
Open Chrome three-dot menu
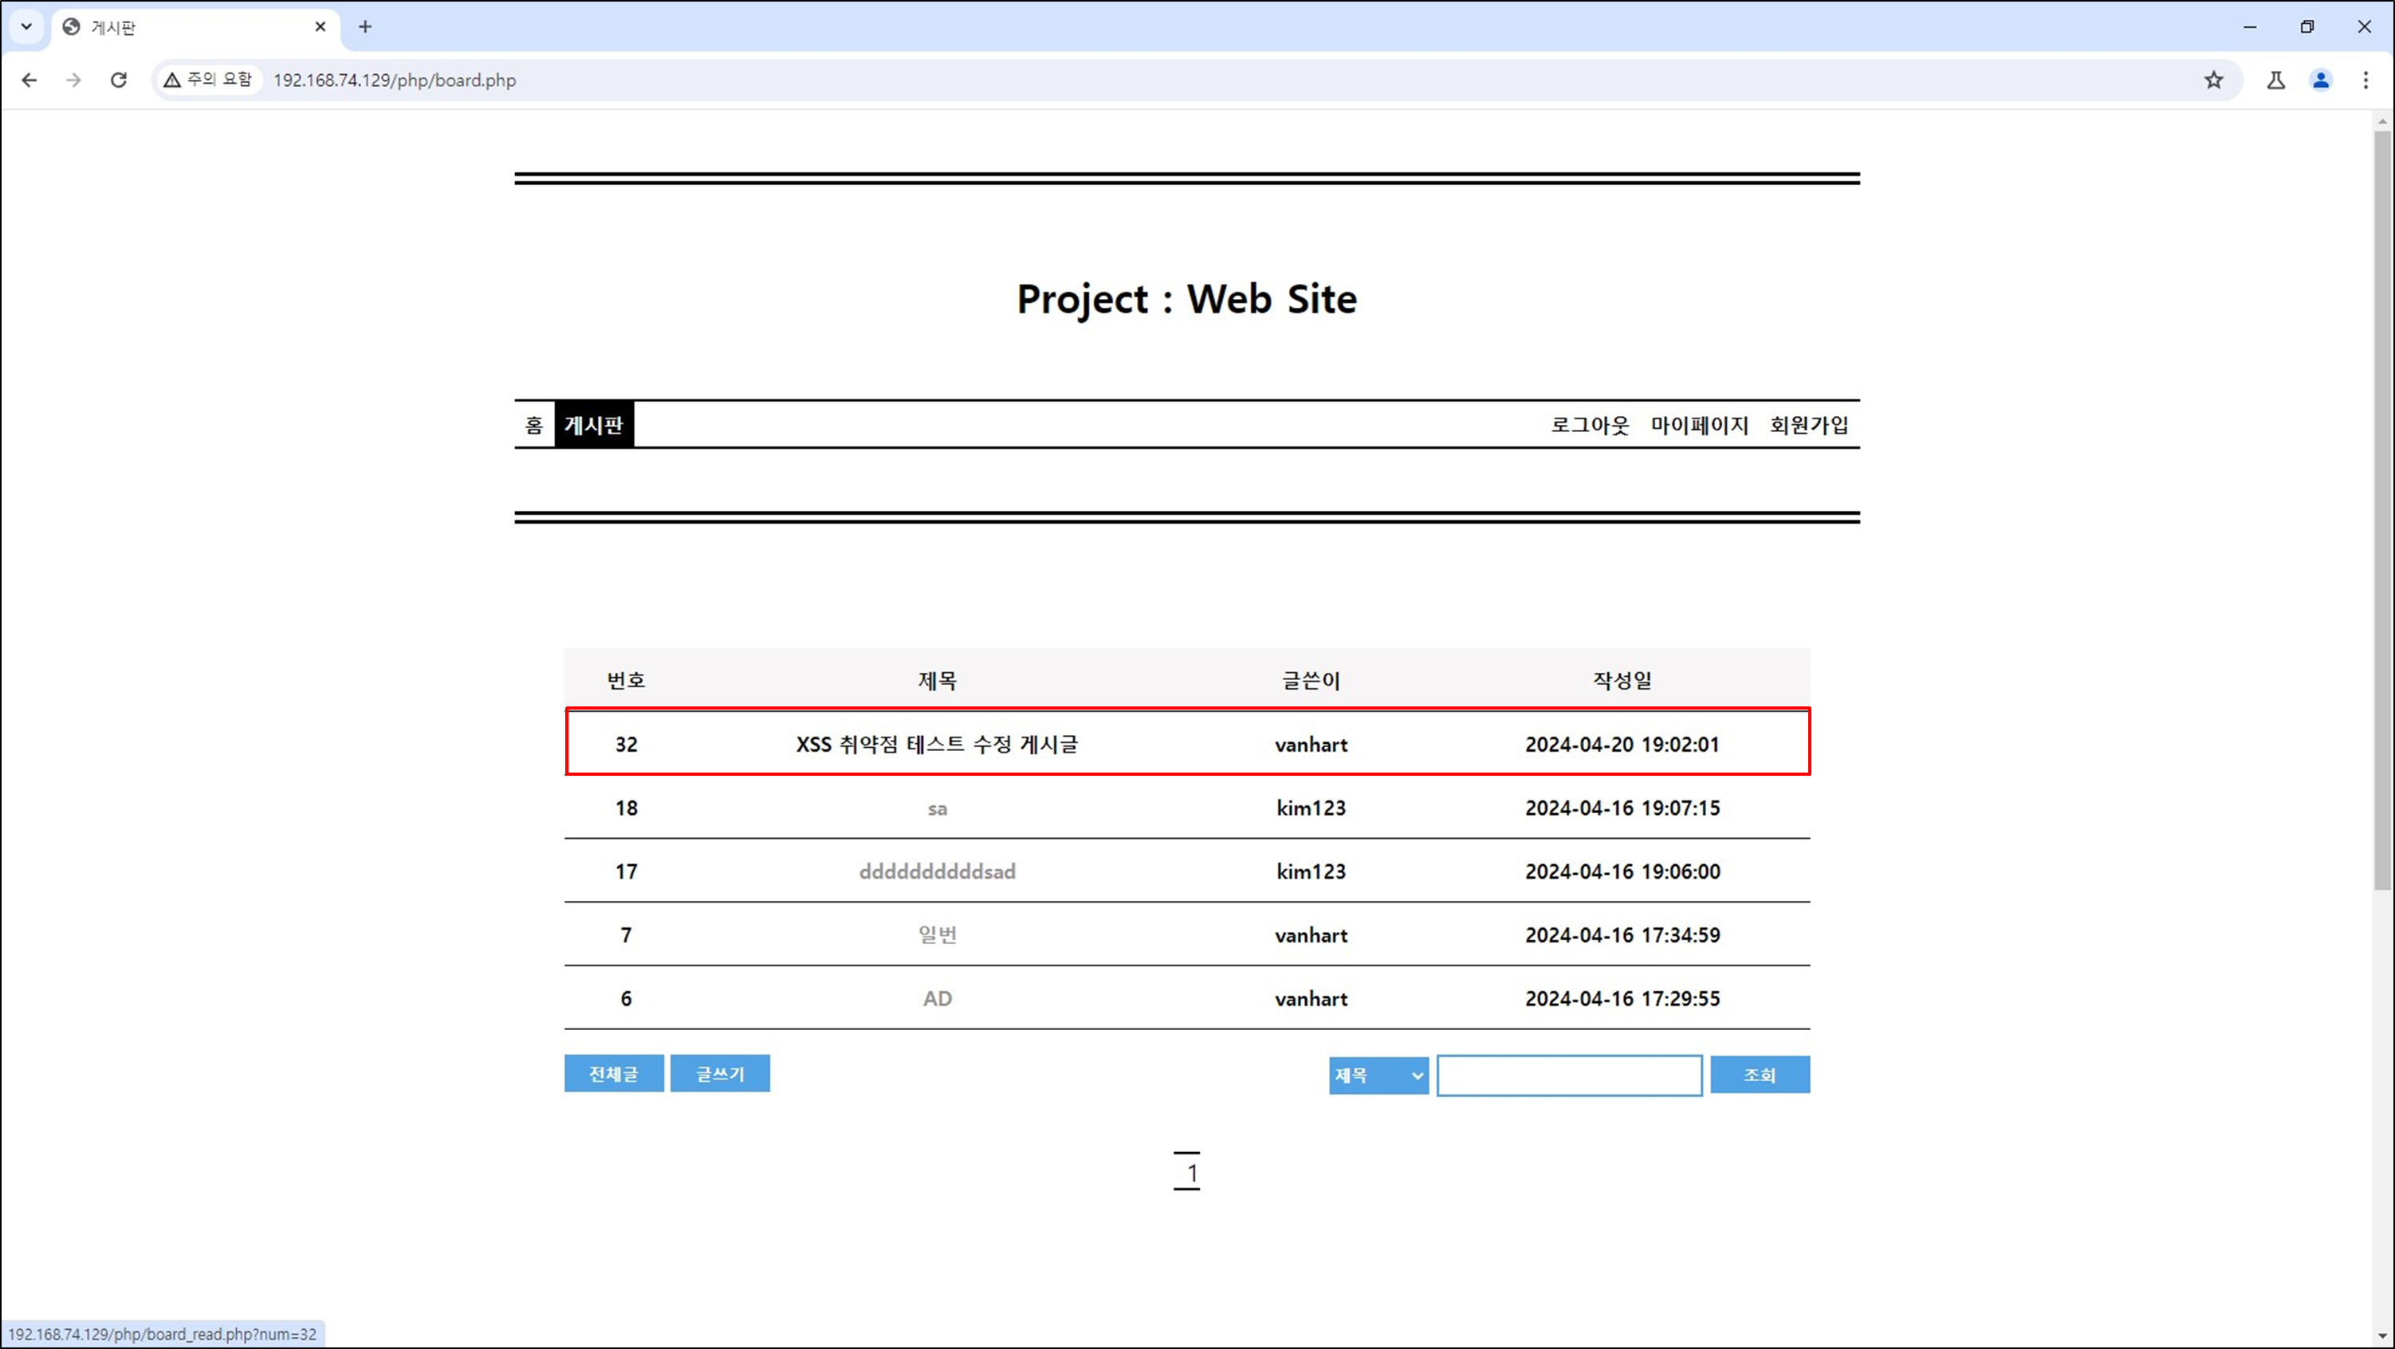click(x=2366, y=80)
